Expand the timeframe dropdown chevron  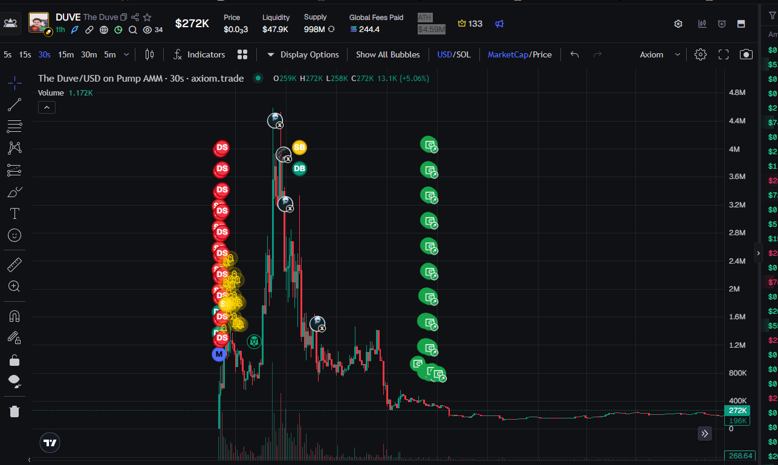click(126, 54)
